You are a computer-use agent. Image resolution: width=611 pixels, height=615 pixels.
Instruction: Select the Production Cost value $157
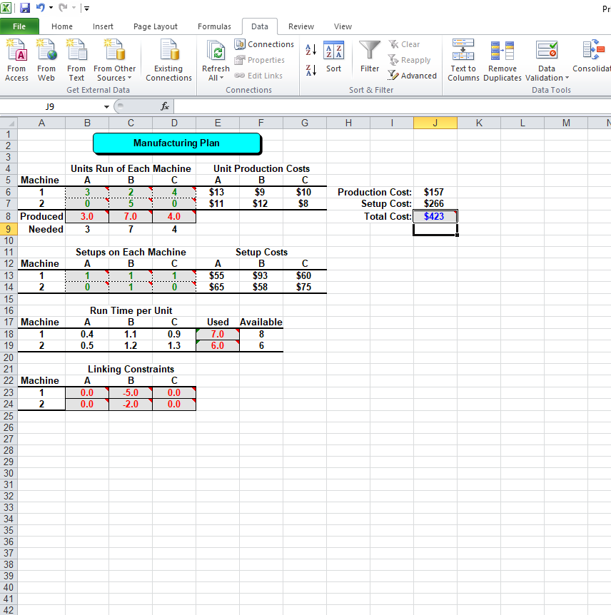435,192
